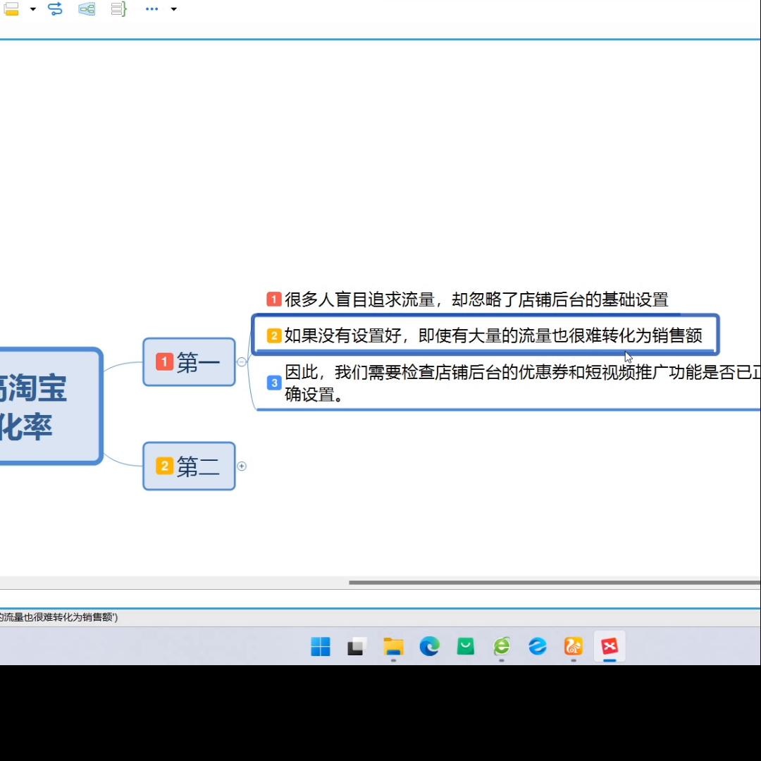Click the boundary tool icon in toolbar
Viewport: 761px width, 761px height.
click(87, 8)
